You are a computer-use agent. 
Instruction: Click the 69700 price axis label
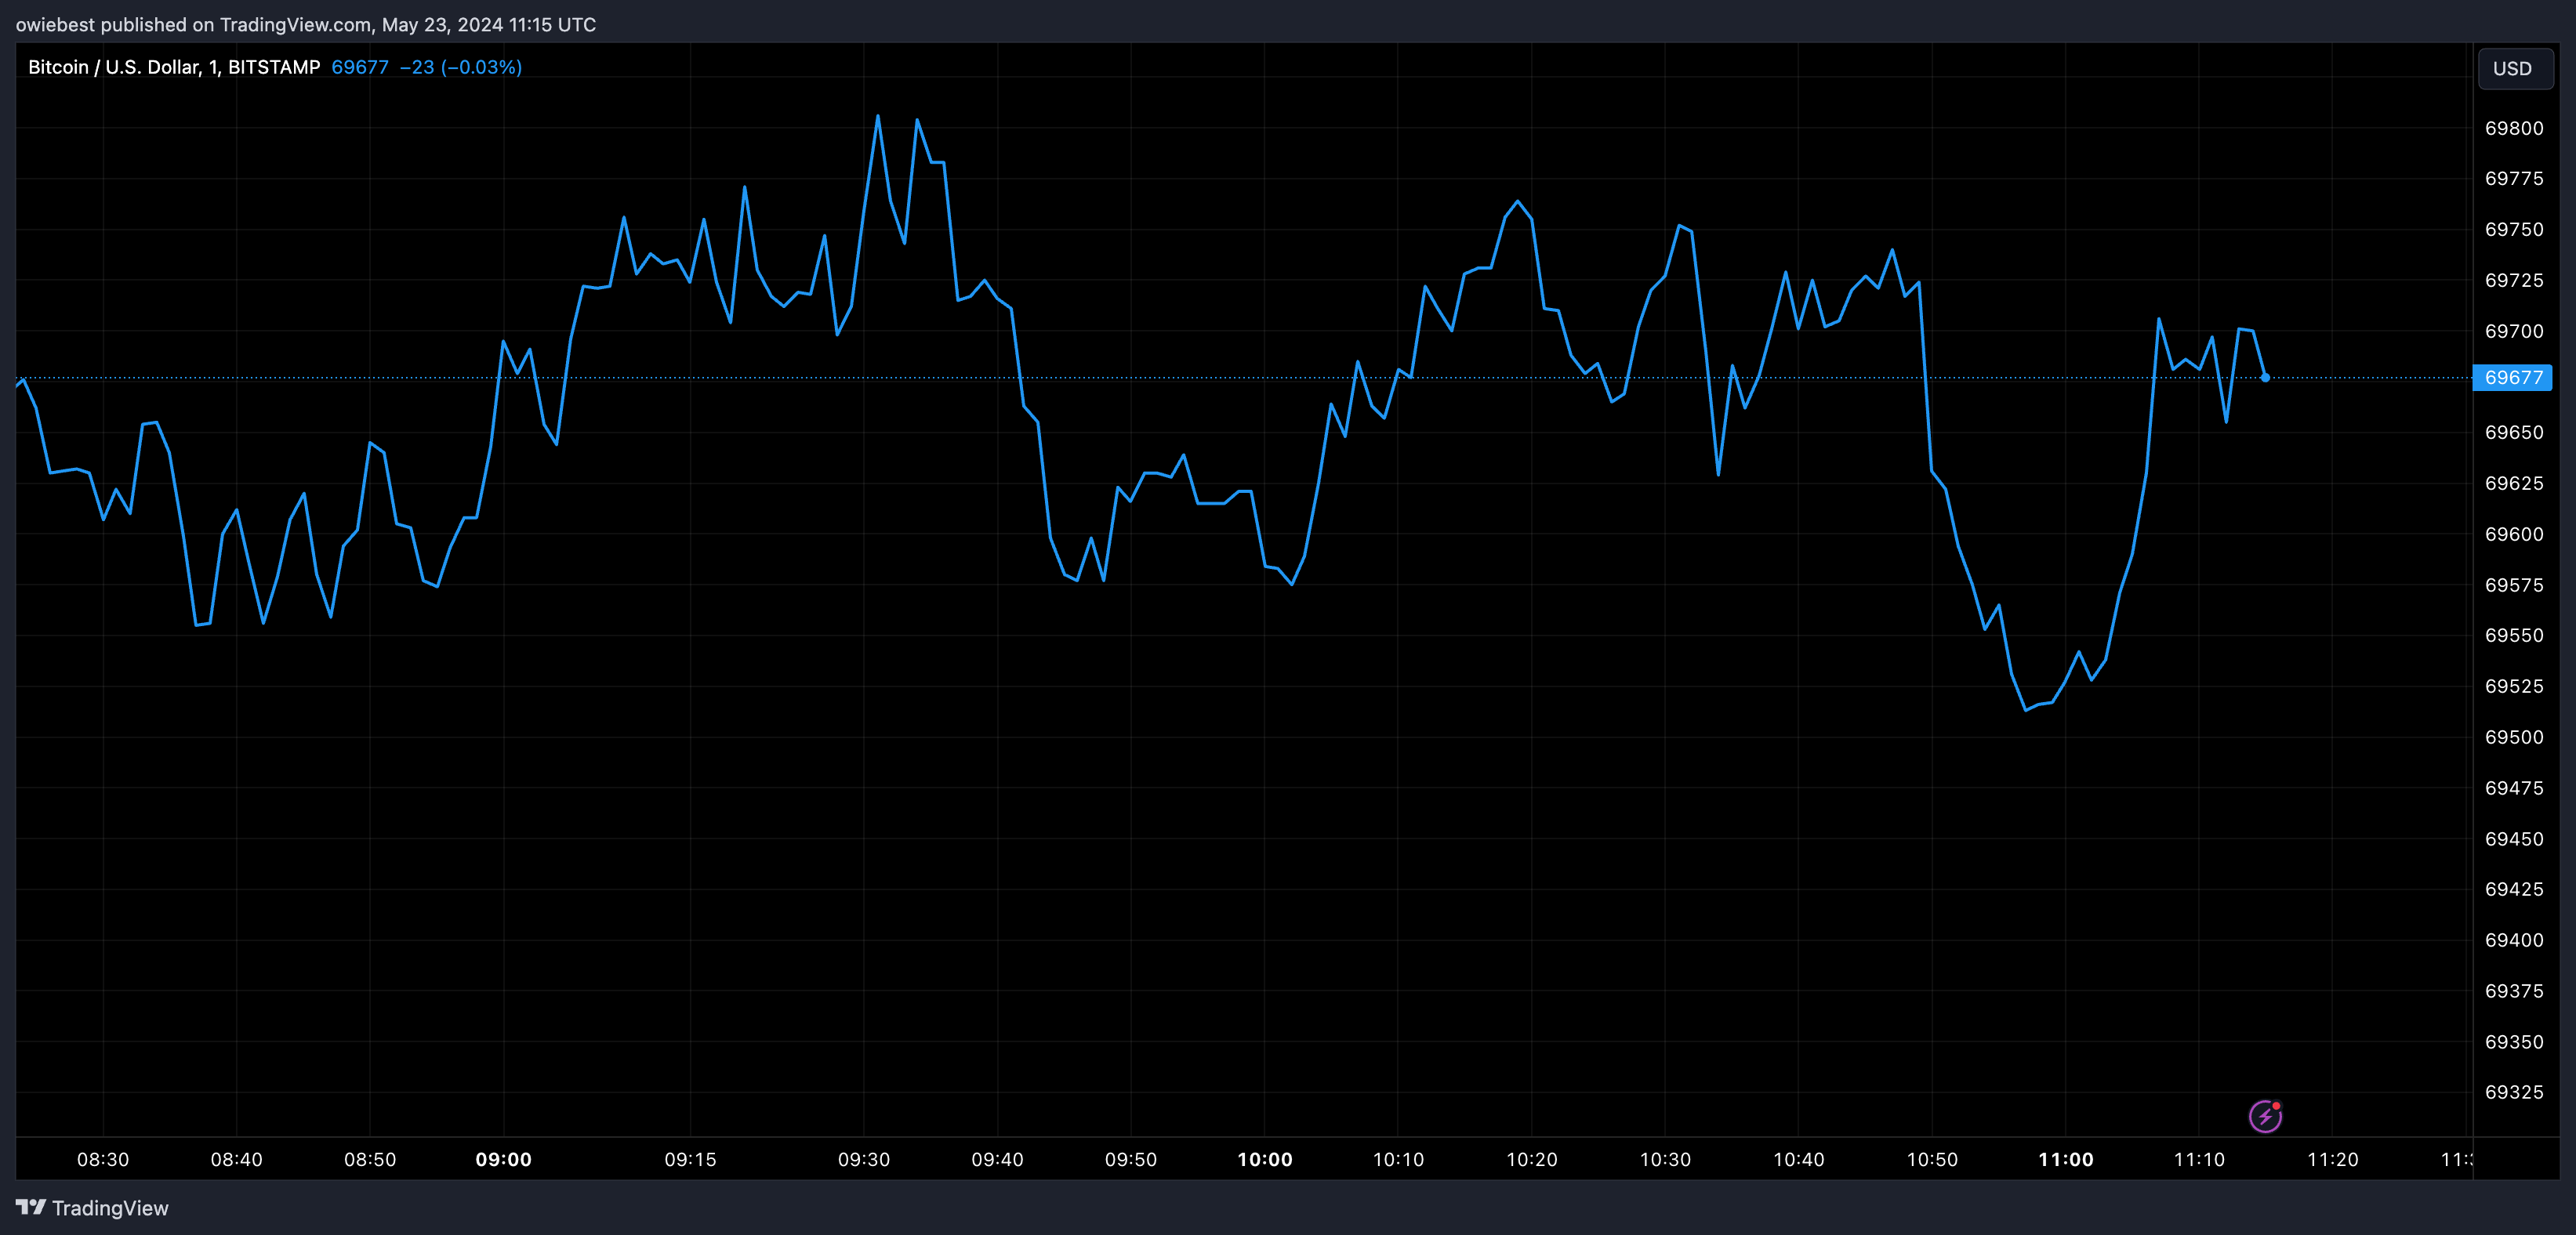click(2513, 331)
